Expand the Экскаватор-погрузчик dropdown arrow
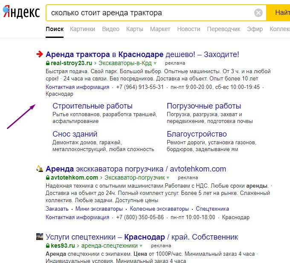 [168, 178]
